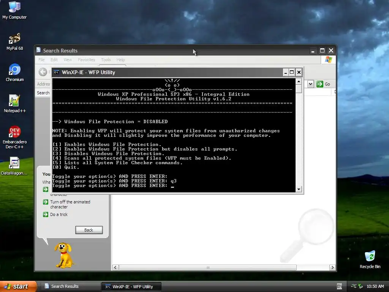Open the Edit menu in Search Results
The height and width of the screenshot is (292, 389).
[54, 60]
